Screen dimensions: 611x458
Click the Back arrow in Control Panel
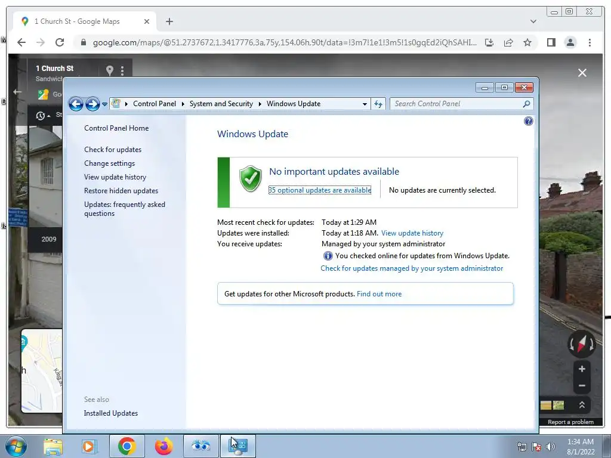coord(76,104)
